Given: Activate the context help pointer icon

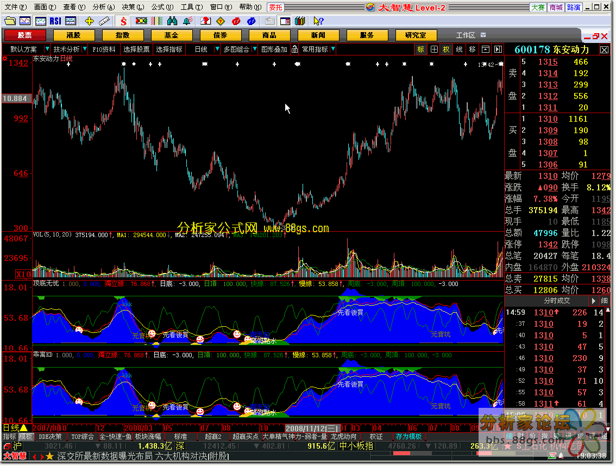Looking at the screenshot, I should (x=318, y=21).
